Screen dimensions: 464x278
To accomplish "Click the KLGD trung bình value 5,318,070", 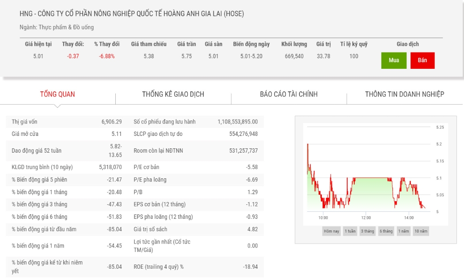I will click(110, 167).
